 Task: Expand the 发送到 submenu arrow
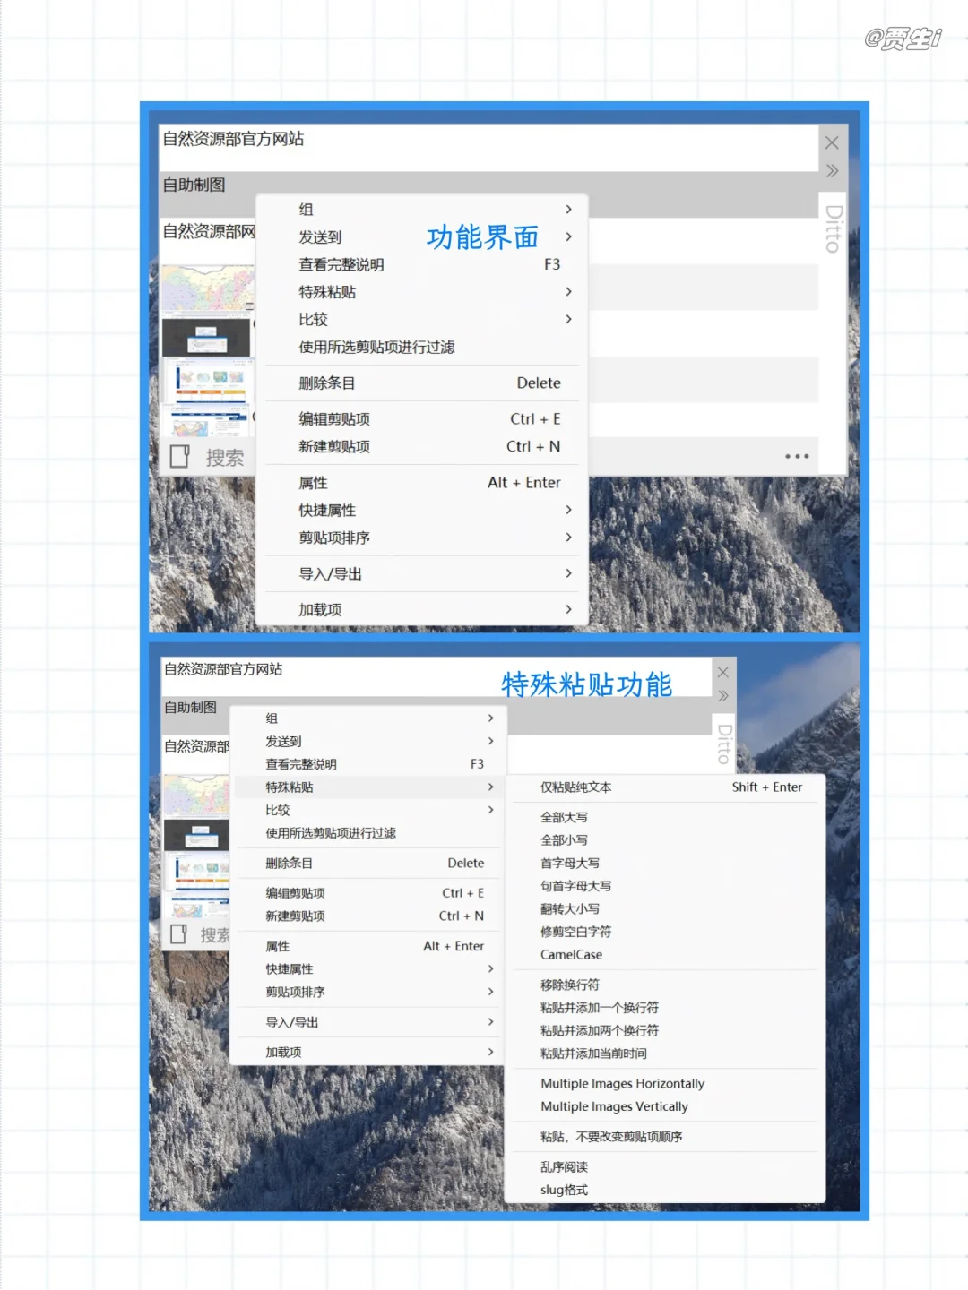568,236
